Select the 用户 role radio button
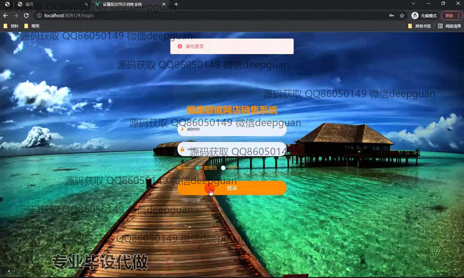 tap(223, 168)
